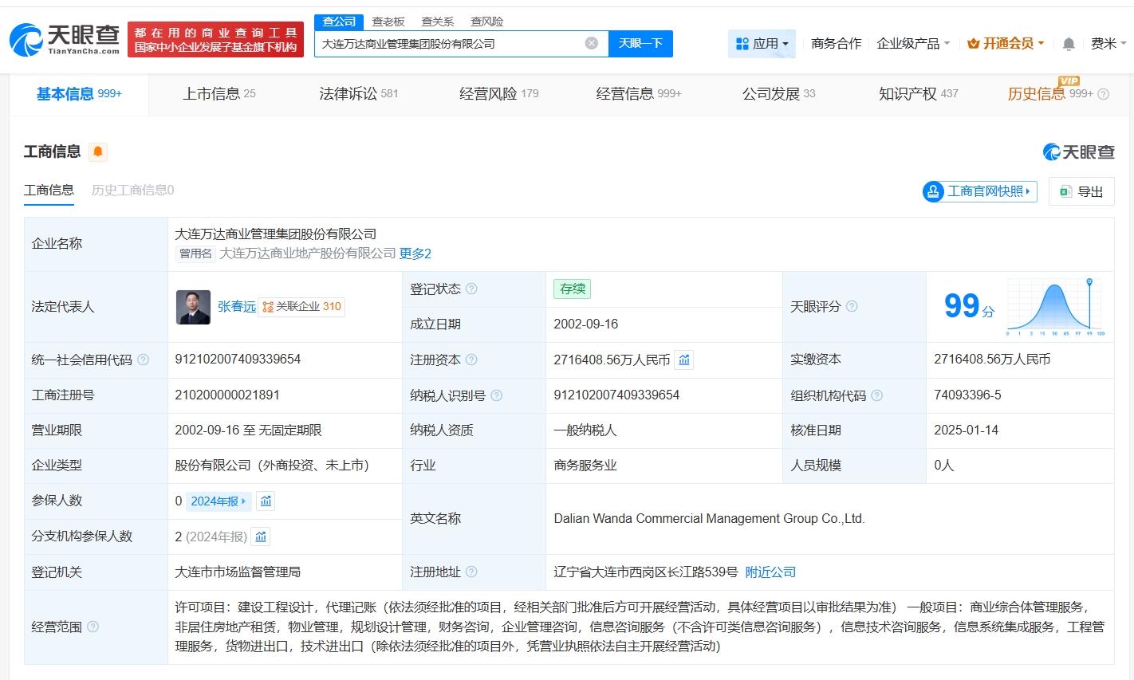1134x680 pixels.
Task: Open the 历史工商信息 tab
Action: (x=132, y=190)
